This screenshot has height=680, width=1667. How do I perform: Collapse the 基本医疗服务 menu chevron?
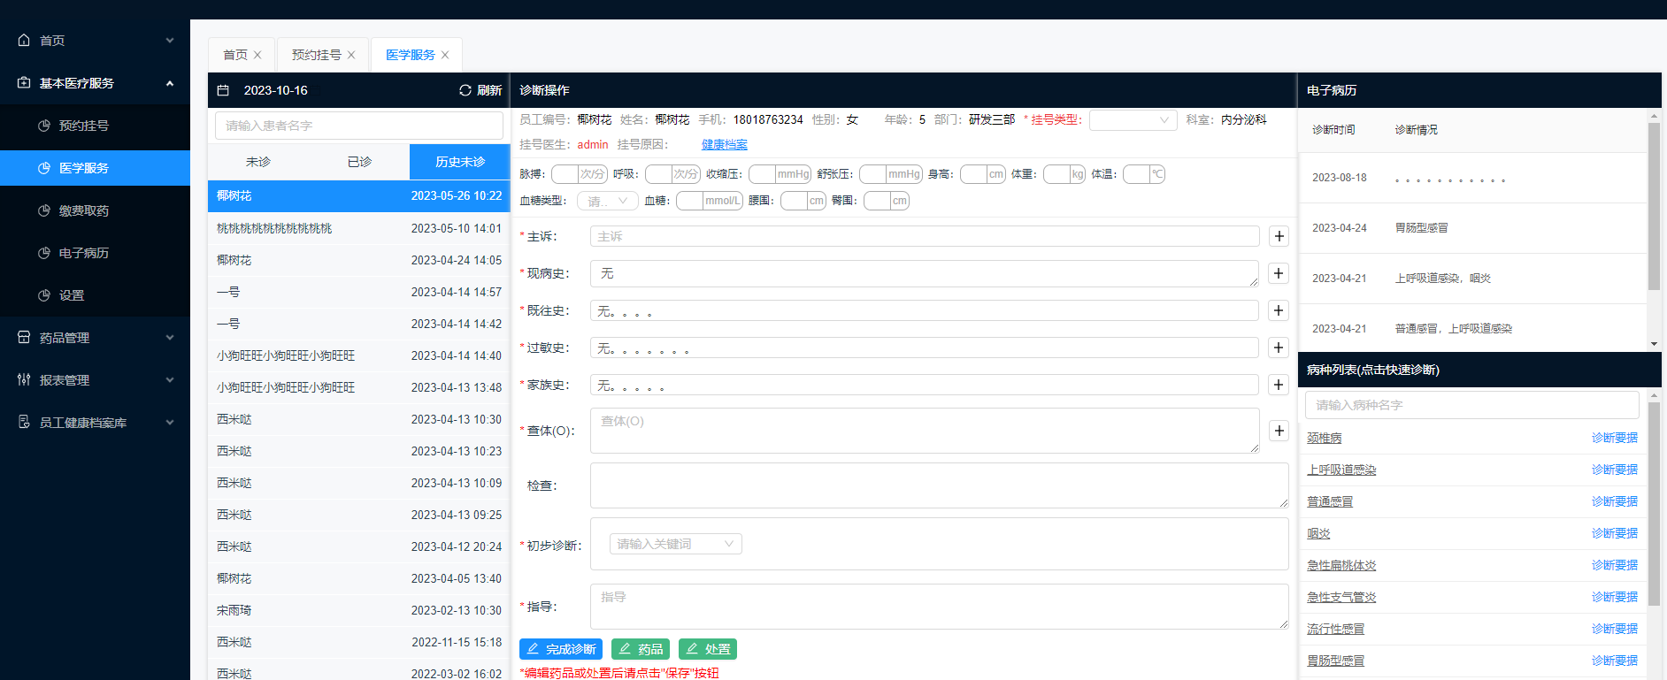pos(170,83)
